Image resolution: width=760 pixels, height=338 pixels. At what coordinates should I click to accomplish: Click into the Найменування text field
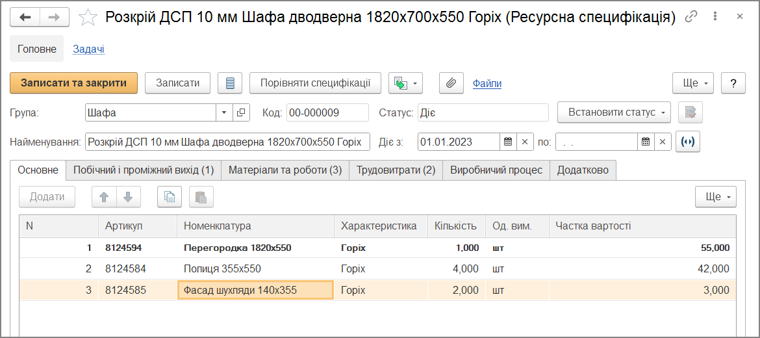coord(227,142)
